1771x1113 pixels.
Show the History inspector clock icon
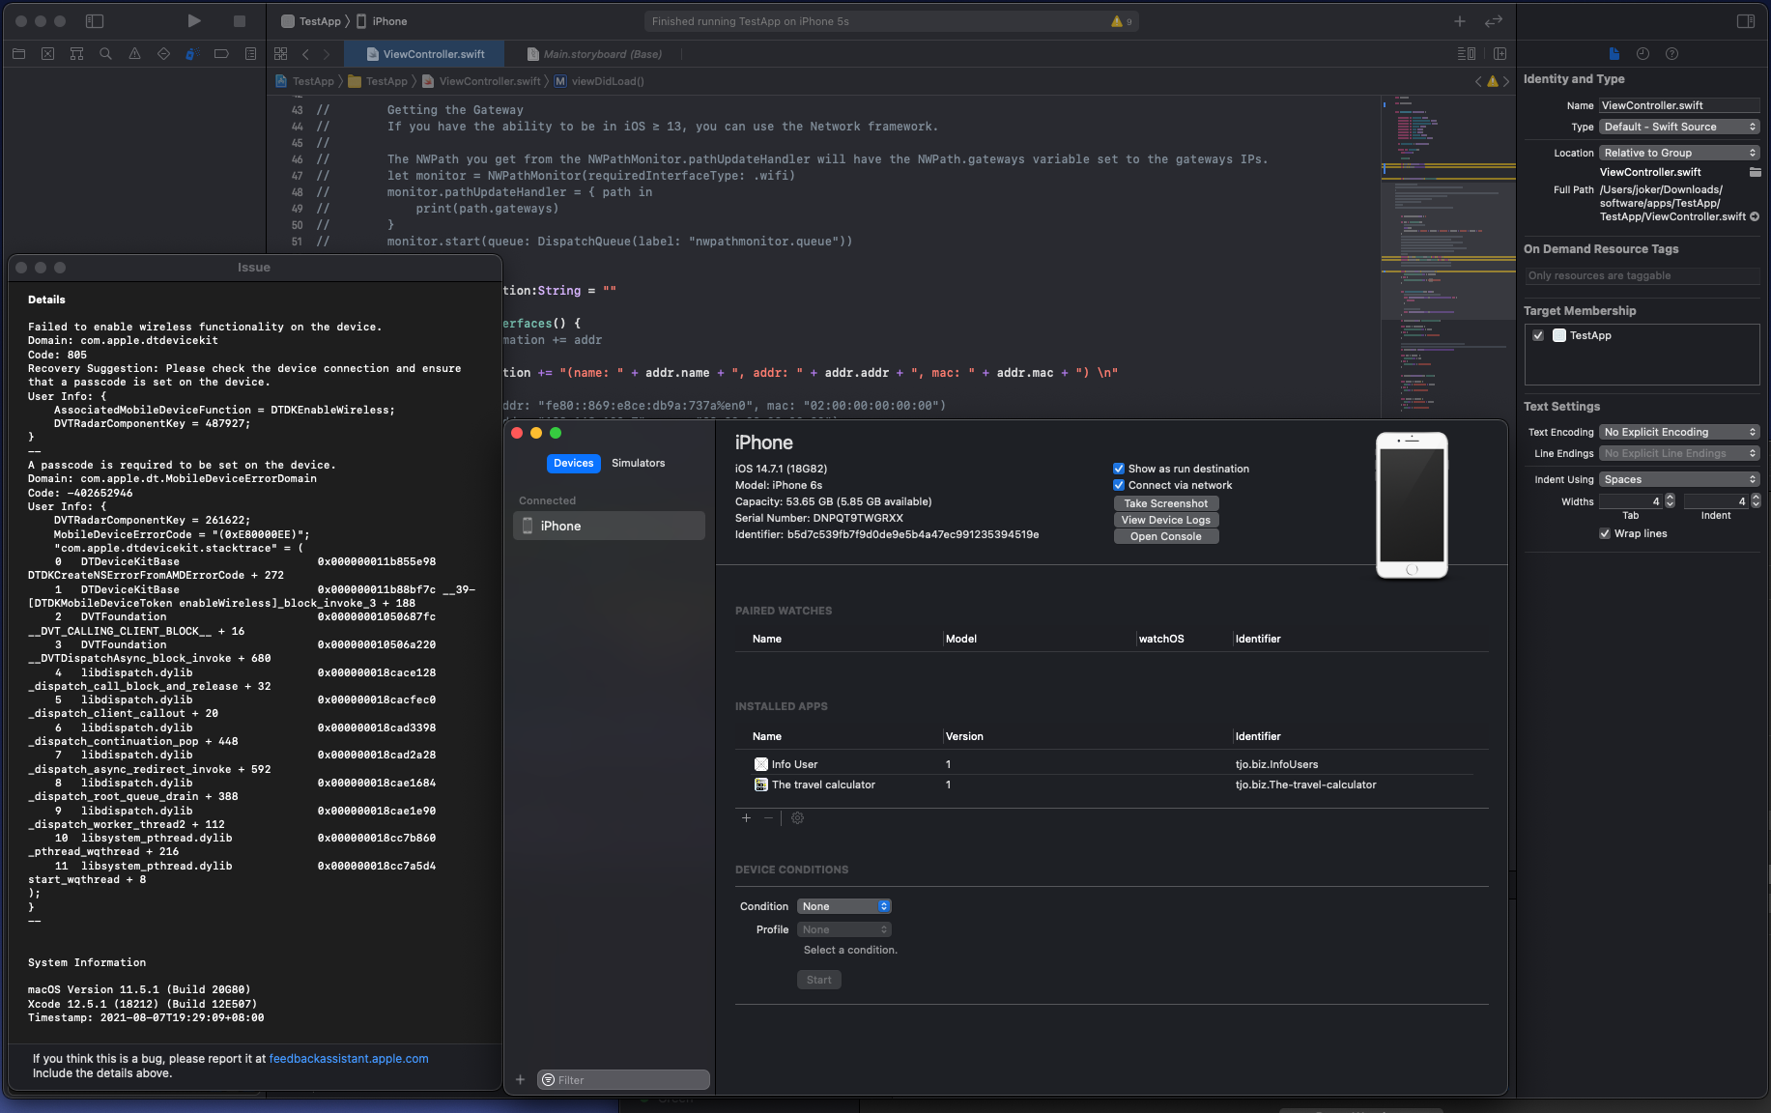click(1642, 54)
